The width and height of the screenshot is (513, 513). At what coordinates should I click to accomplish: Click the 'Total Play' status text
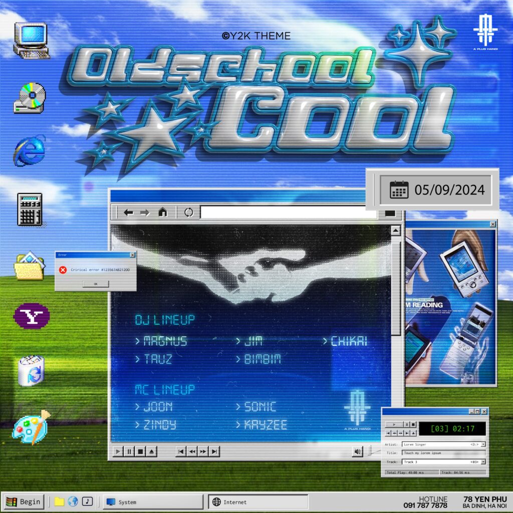[405, 472]
